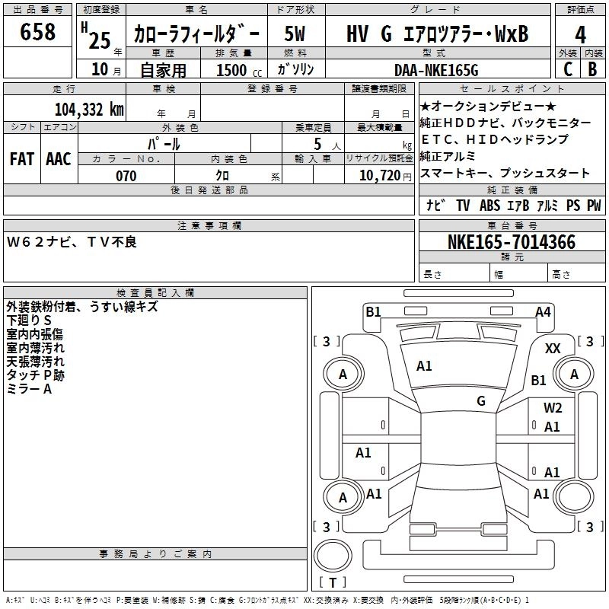Click the 譲渡書類期限 header
The width and height of the screenshot is (609, 609).
coord(379,89)
